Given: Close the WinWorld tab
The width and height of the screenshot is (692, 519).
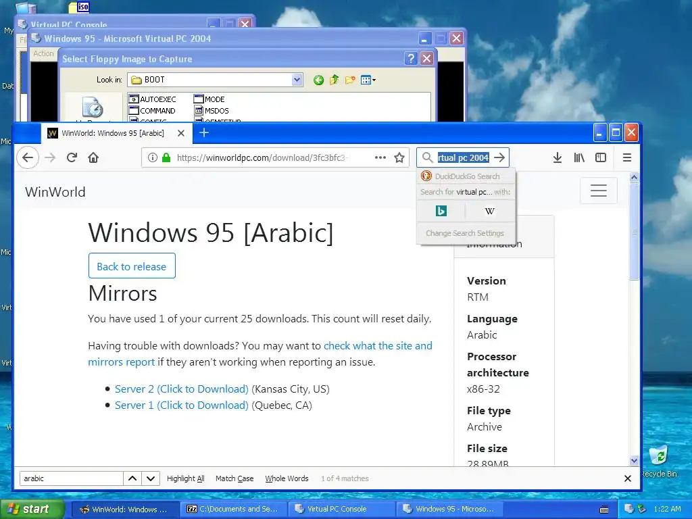Looking at the screenshot, I should coord(181,133).
